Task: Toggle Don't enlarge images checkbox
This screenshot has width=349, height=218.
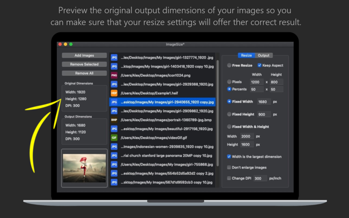Action: (x=229, y=167)
